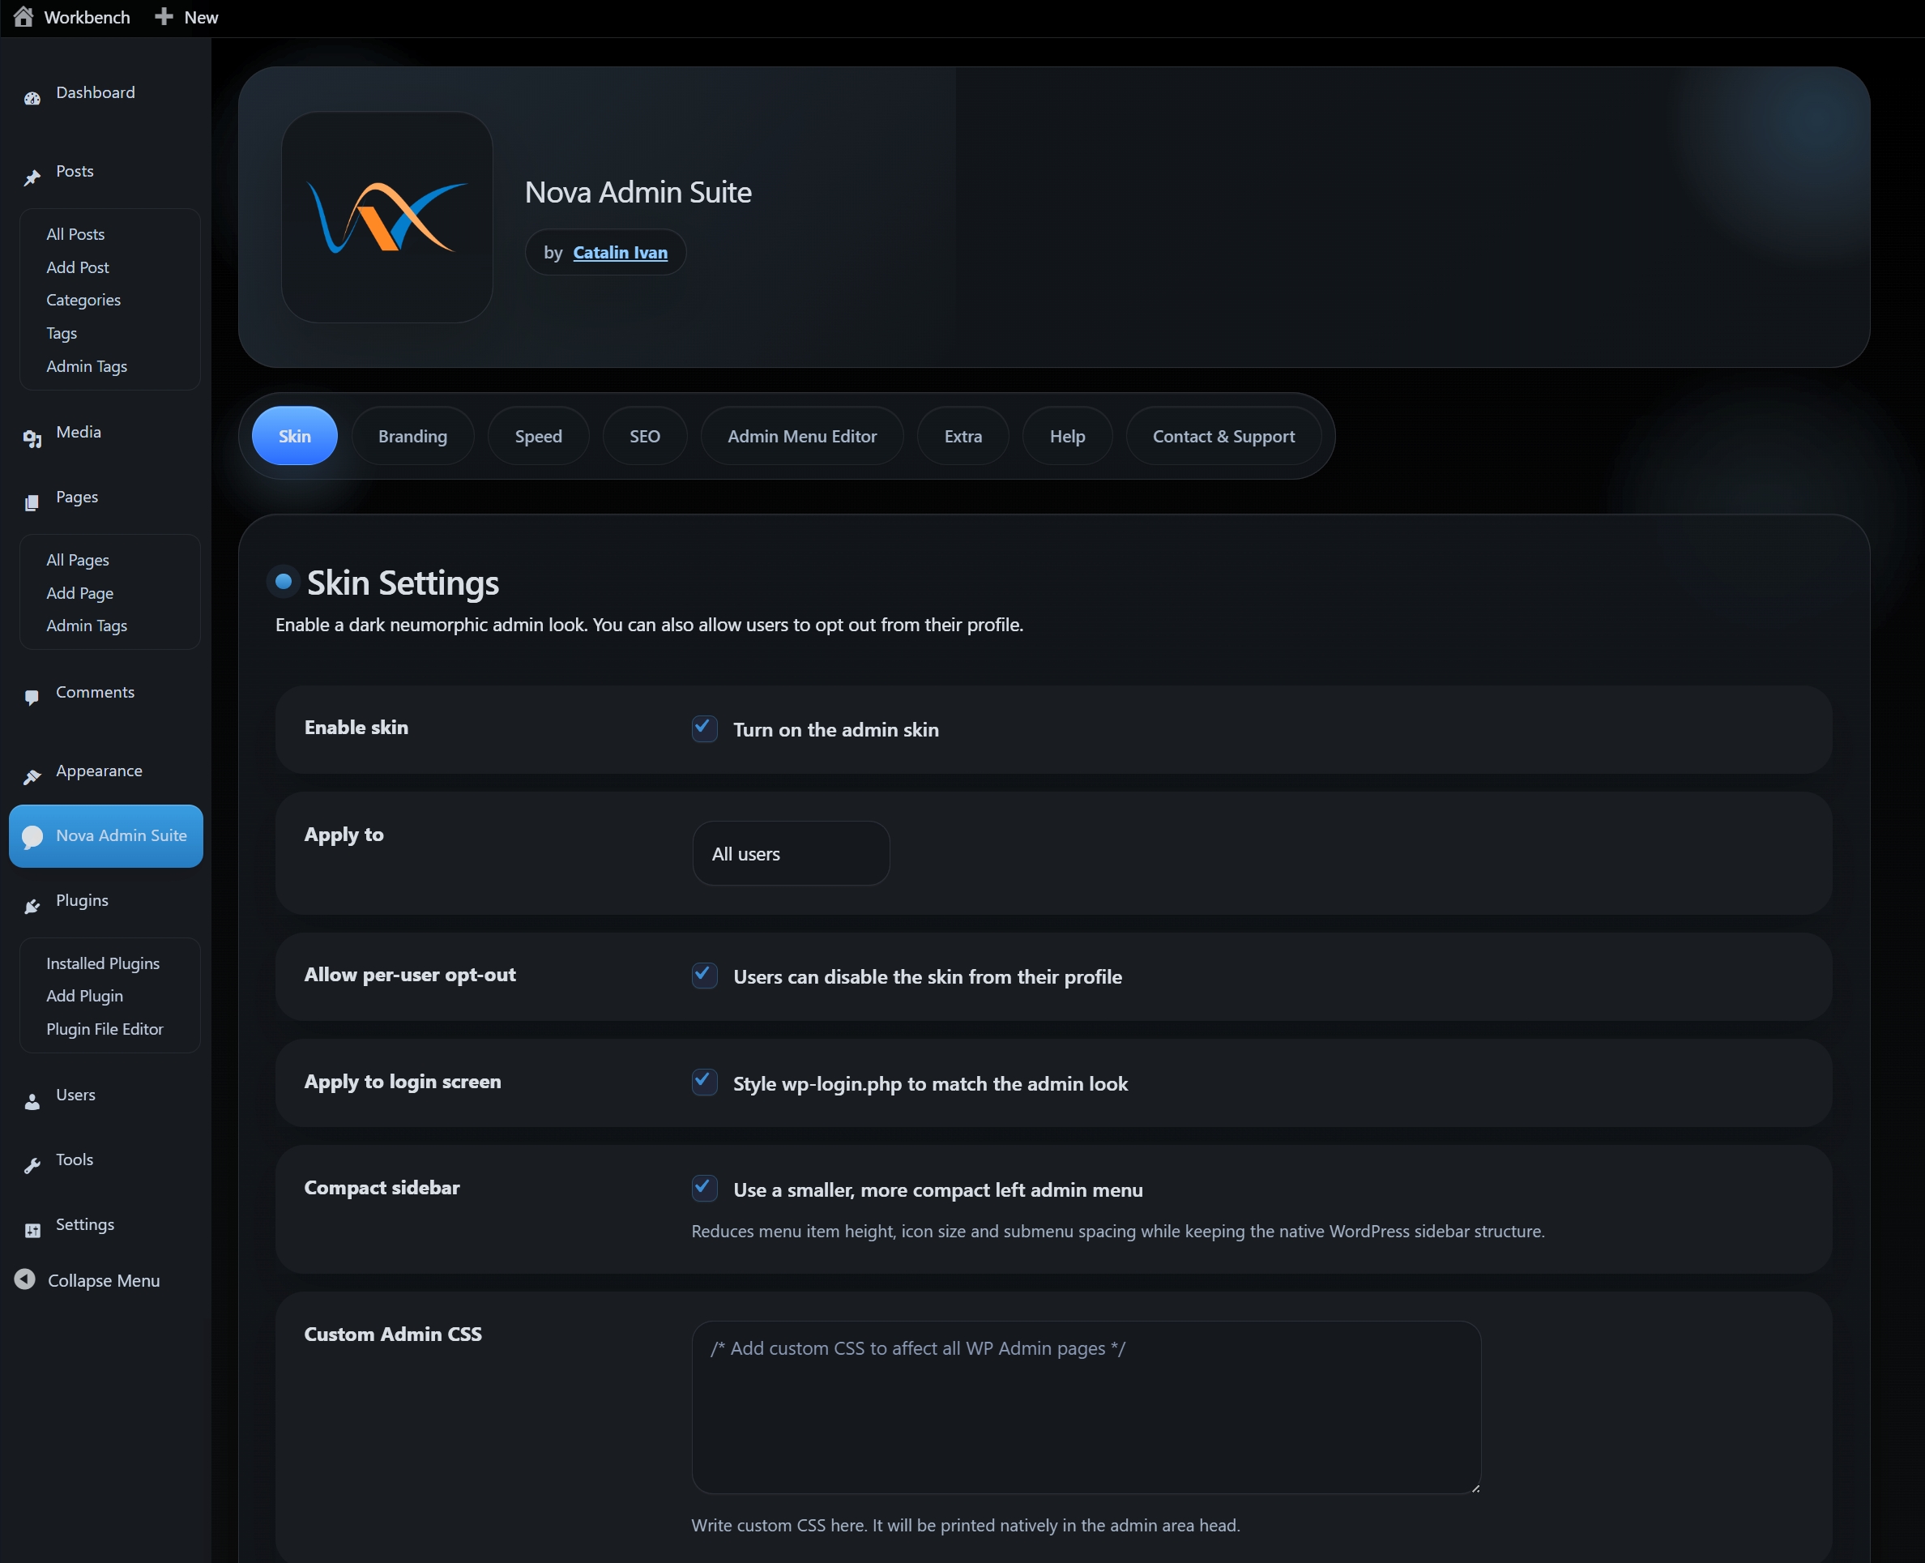Select the Tools wrench icon

pos(32,1165)
